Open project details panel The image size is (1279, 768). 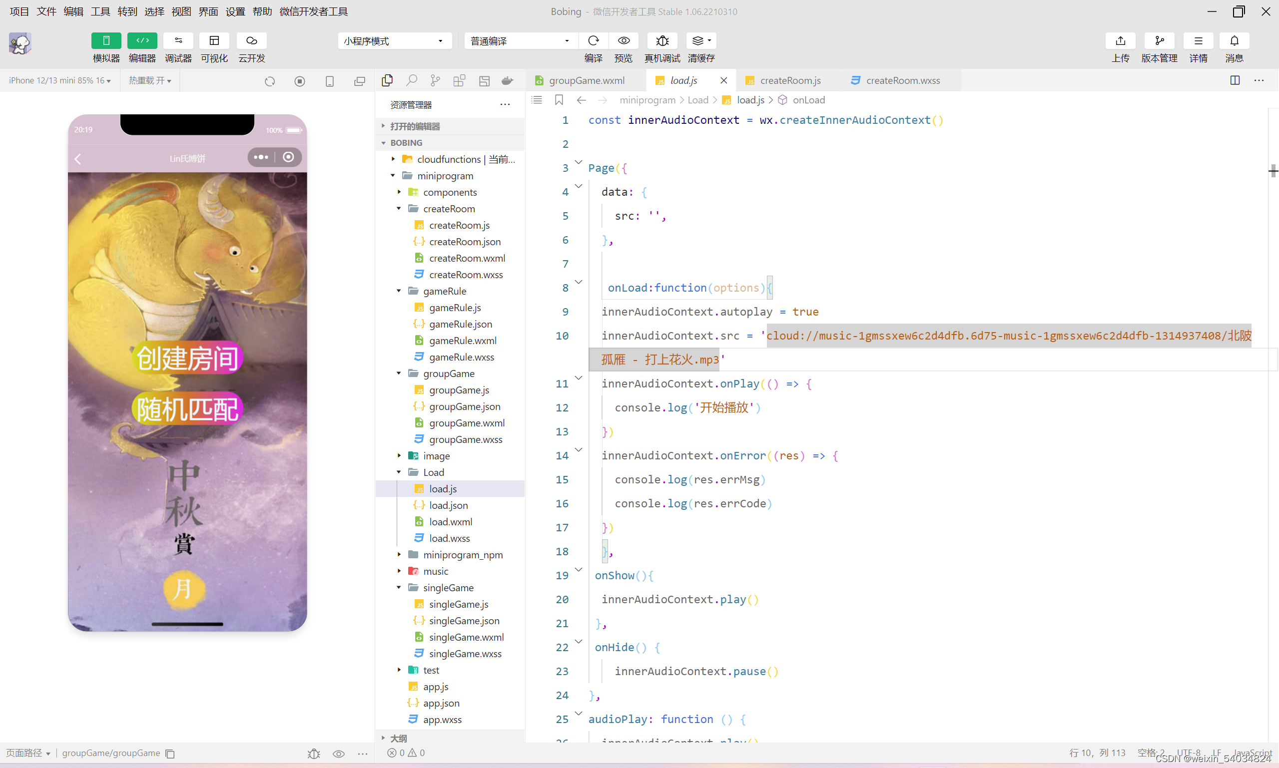1198,40
